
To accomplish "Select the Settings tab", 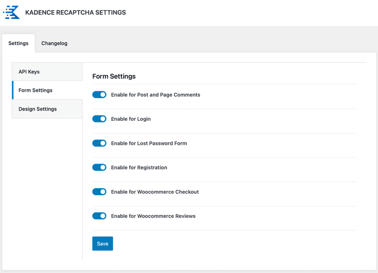I will pyautogui.click(x=18, y=44).
